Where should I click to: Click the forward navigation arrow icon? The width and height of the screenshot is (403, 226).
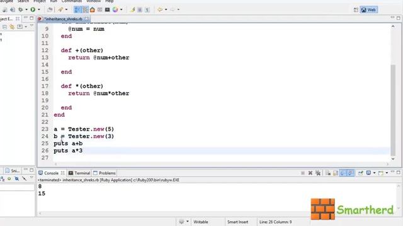pos(173,10)
